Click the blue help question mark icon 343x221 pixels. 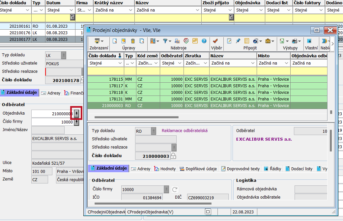tap(204, 41)
